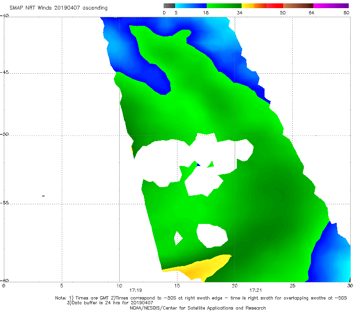
Task: Click the latitude axis label '-50'
Action: tap(4, 134)
